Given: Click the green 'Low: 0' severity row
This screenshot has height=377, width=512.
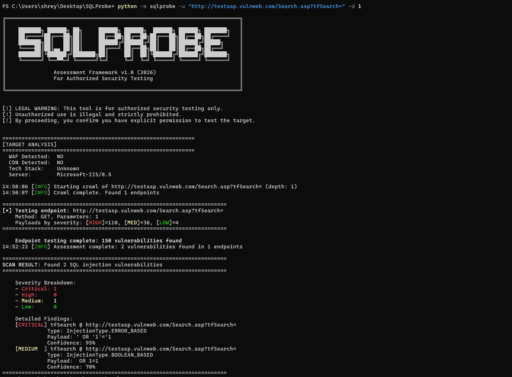Looking at the screenshot, I should click(x=36, y=307).
